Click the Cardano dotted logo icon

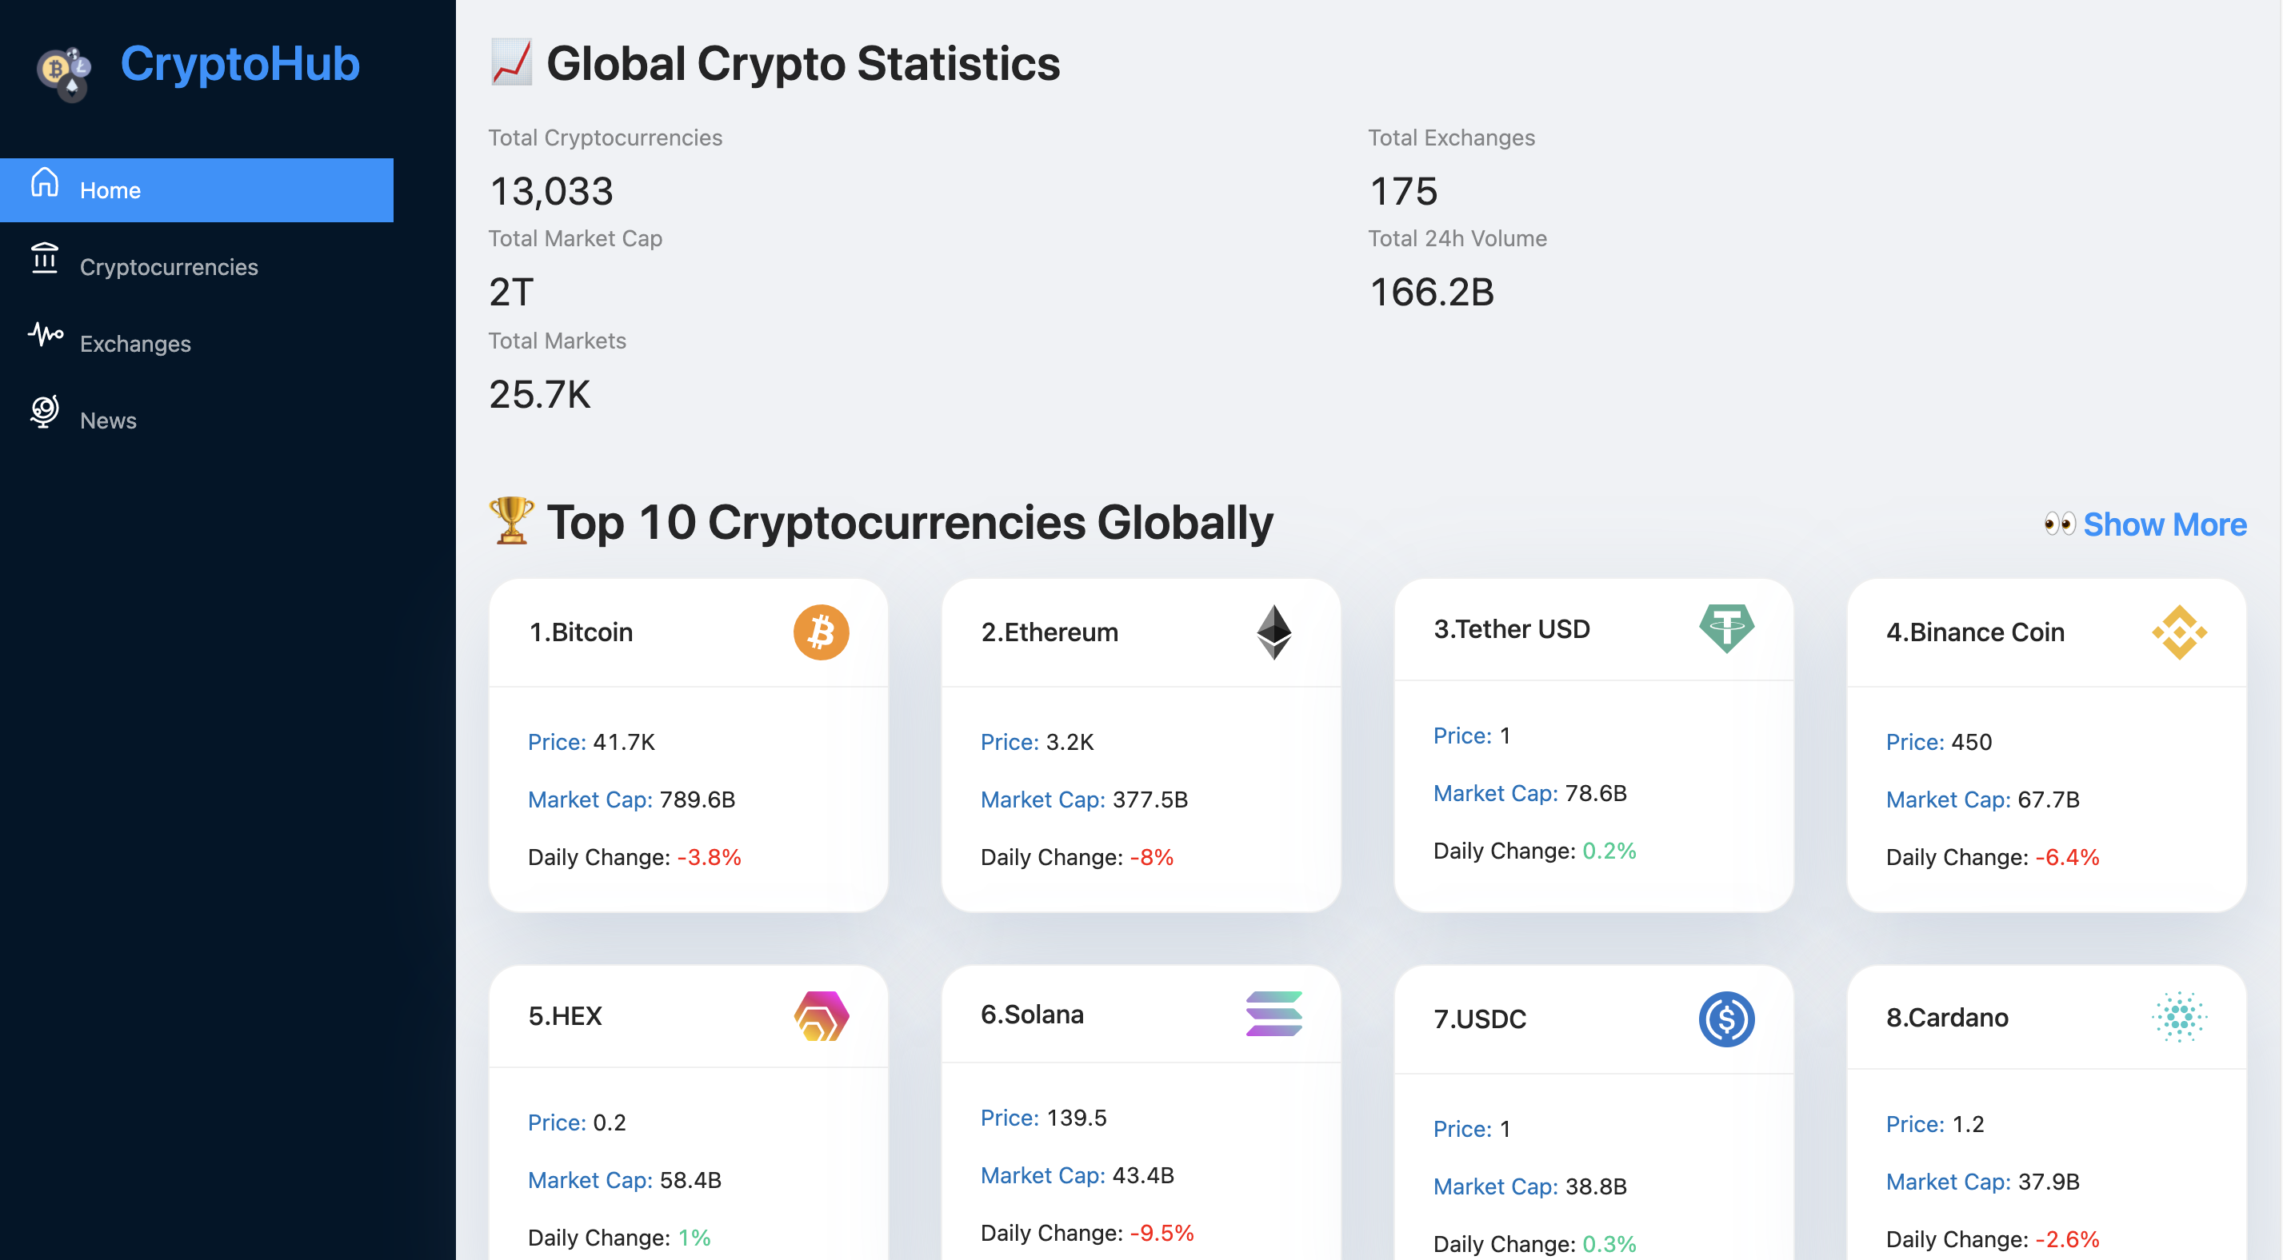[2178, 1016]
